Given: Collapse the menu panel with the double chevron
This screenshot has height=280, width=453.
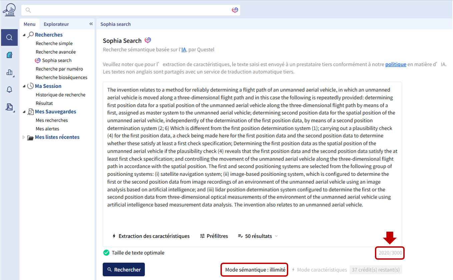Looking at the screenshot, I should [91, 24].
